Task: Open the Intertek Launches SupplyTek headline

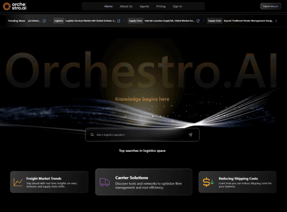Action: [x=170, y=21]
